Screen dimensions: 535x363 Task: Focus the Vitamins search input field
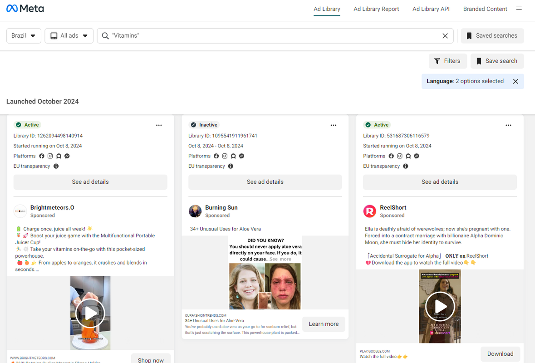pos(275,36)
